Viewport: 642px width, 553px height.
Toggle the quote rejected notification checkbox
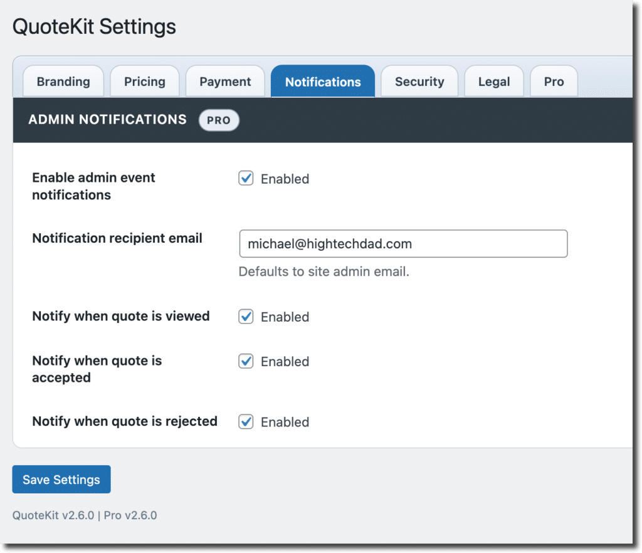[x=246, y=422]
